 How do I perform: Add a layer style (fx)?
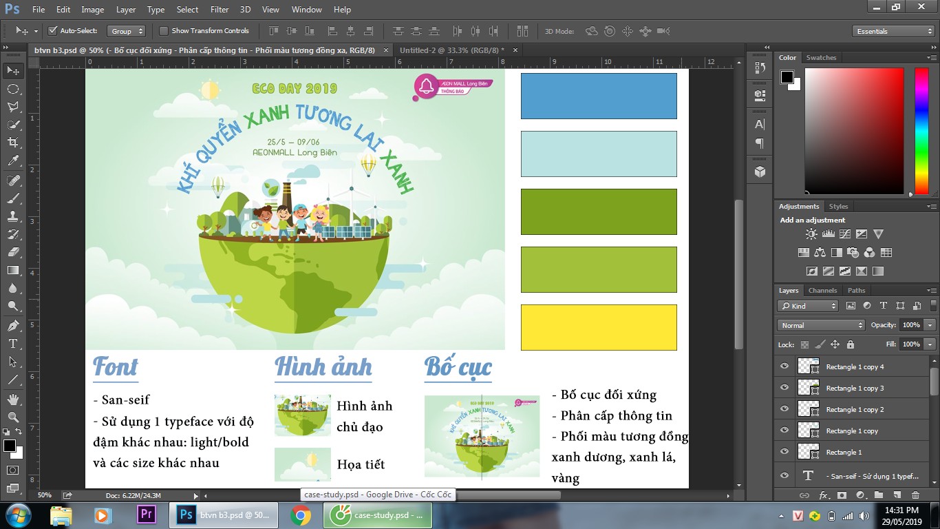pos(824,495)
